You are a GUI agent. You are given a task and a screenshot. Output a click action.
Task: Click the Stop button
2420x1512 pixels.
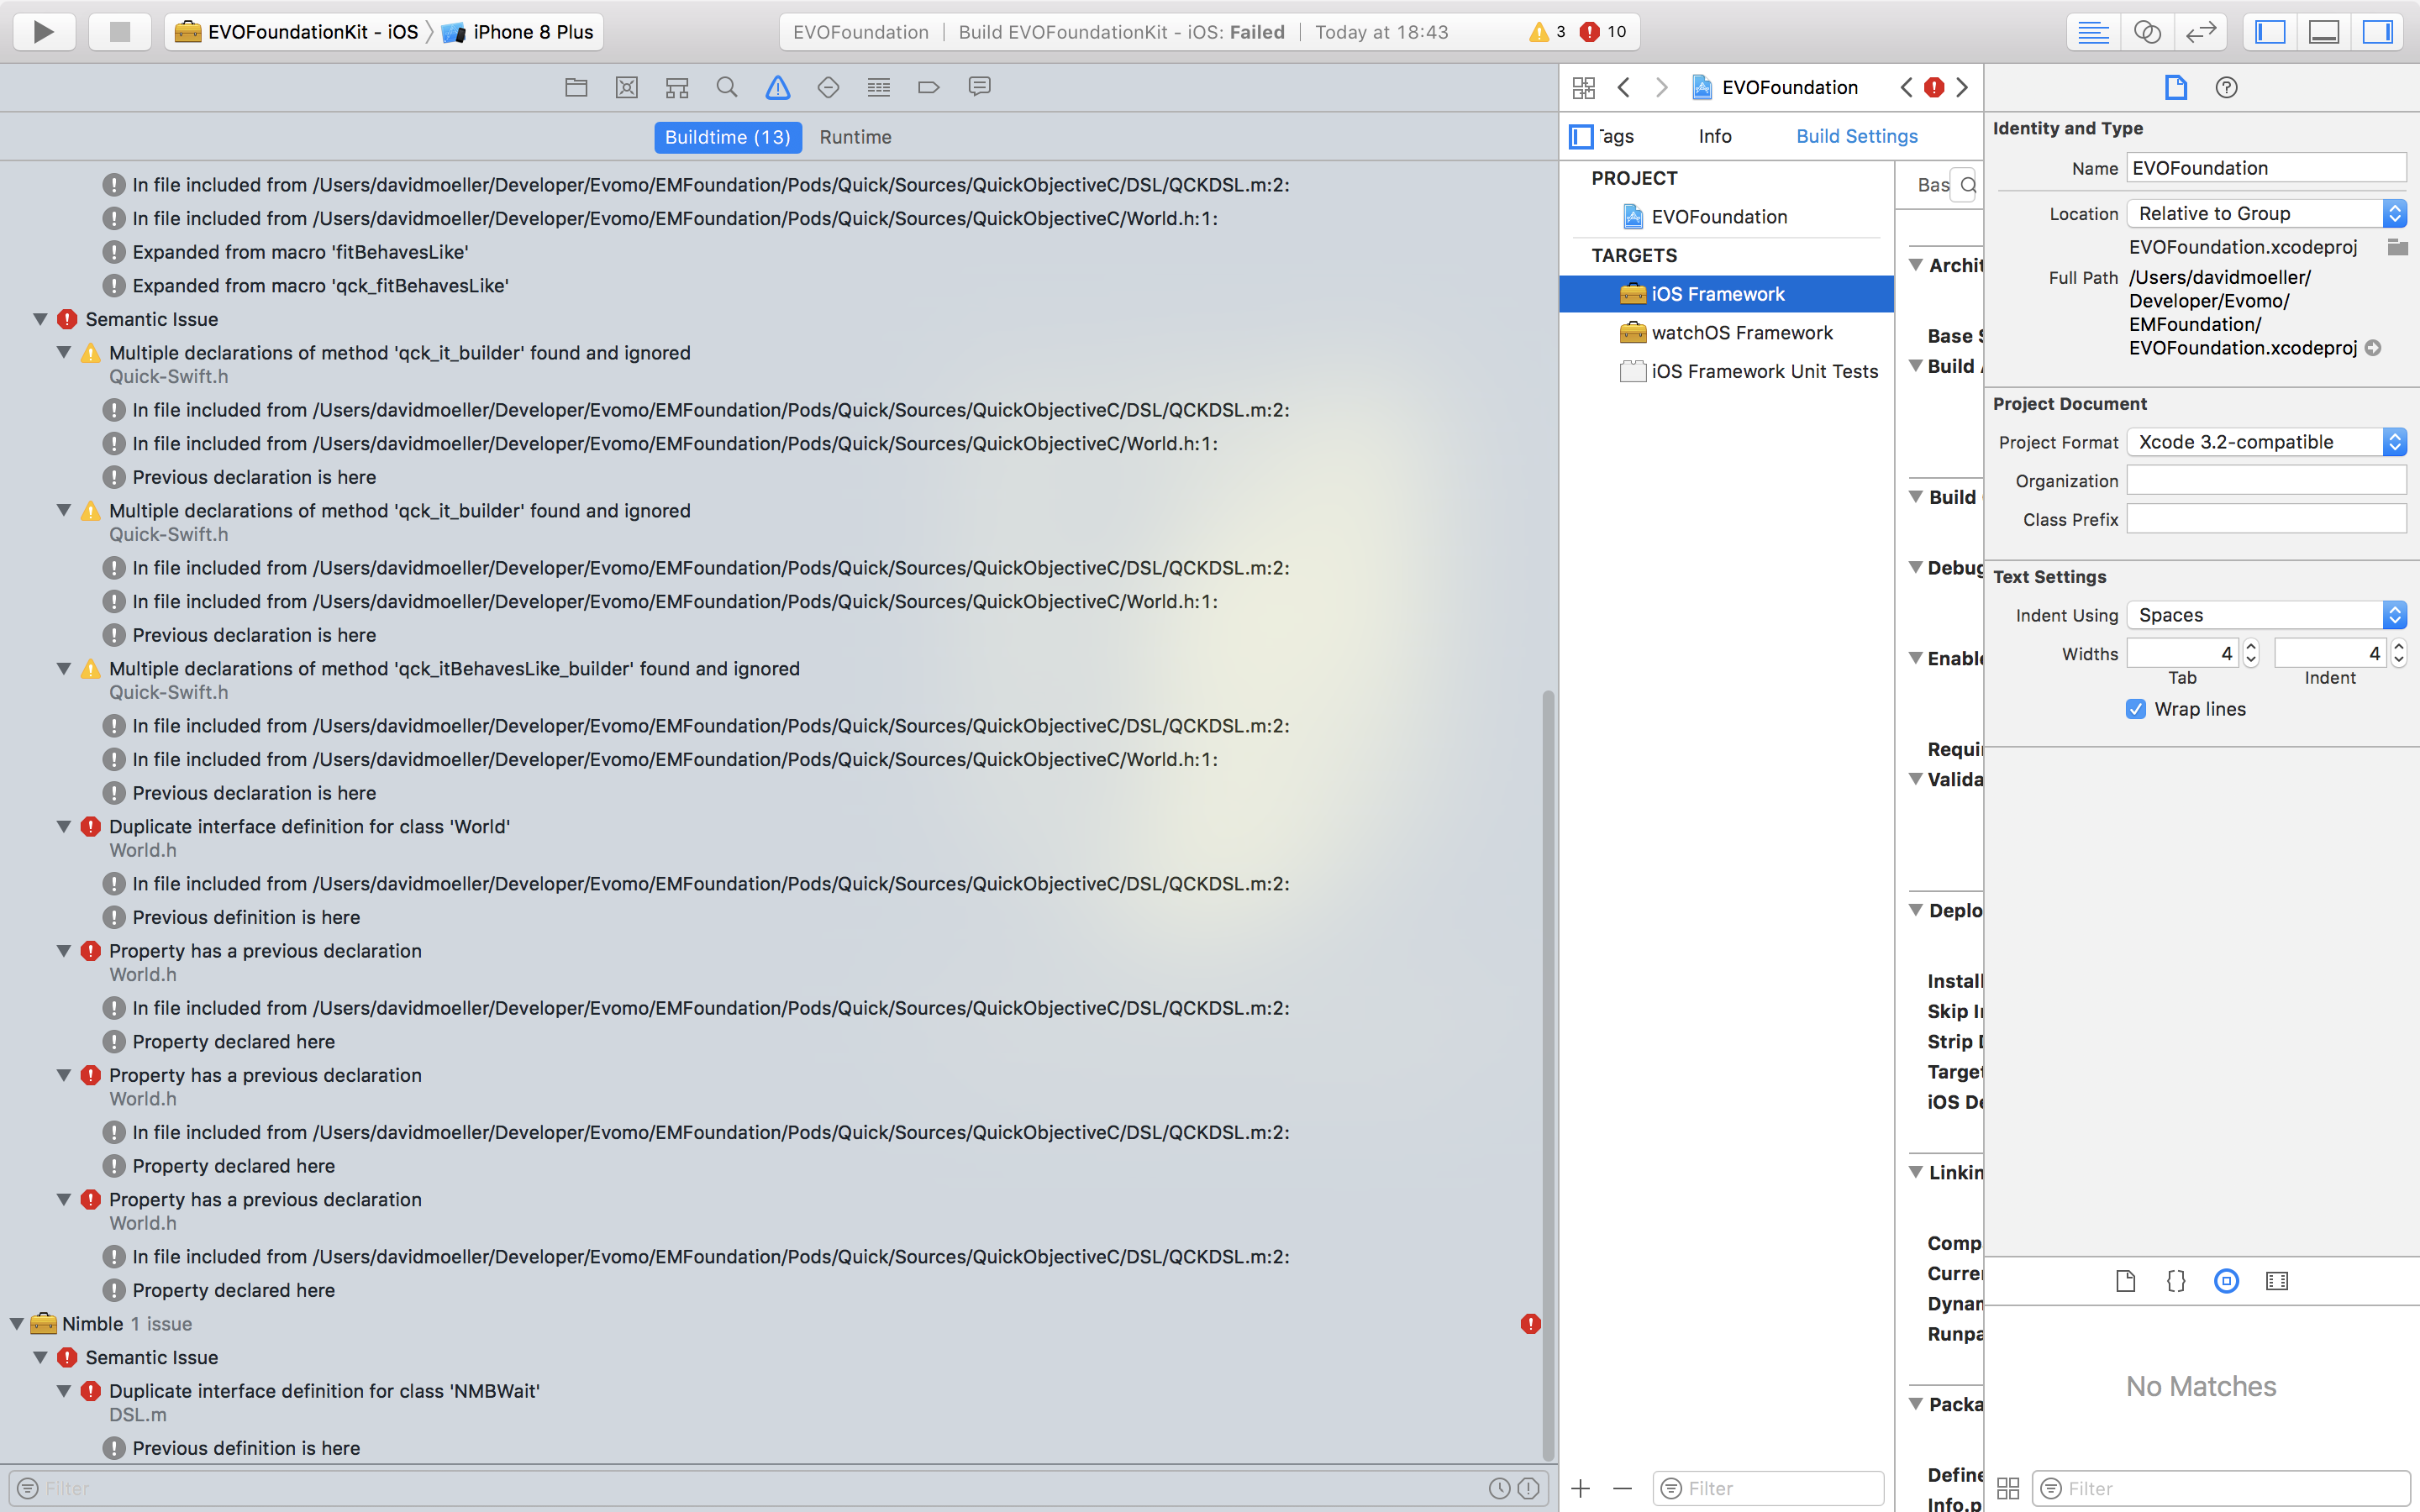coord(120,32)
